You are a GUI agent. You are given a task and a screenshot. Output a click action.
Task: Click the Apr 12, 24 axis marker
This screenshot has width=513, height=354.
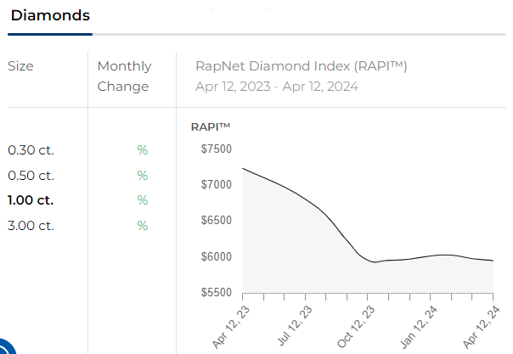[x=482, y=327]
